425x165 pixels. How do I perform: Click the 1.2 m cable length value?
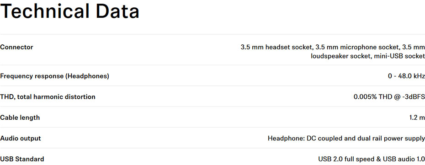[x=417, y=117]
